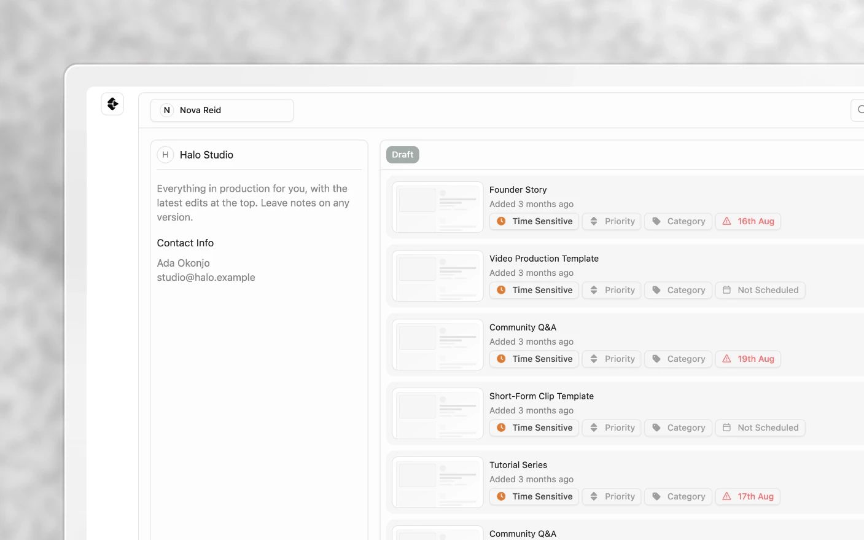Click the Halo Studio avatar icon

click(x=165, y=155)
